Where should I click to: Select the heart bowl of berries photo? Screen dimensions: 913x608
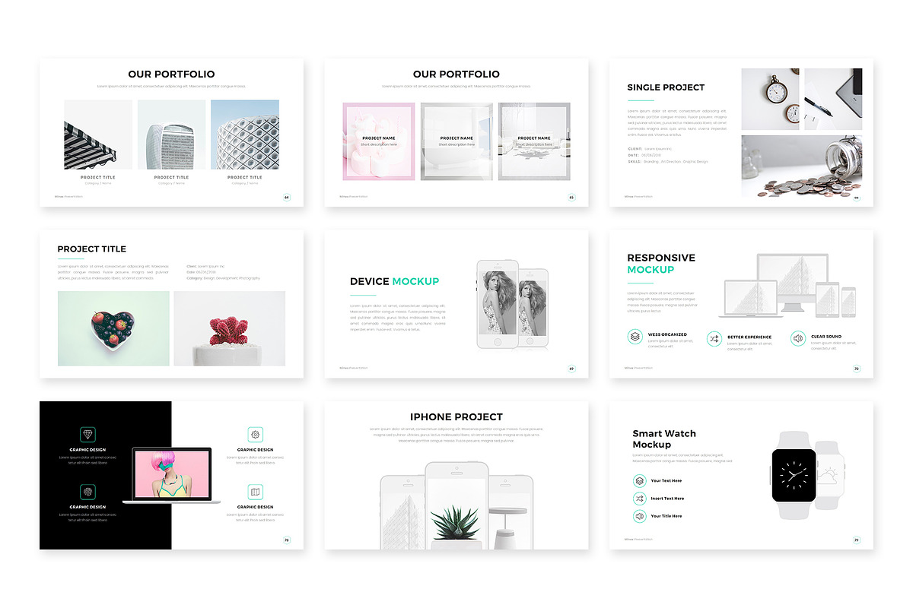[x=113, y=328]
